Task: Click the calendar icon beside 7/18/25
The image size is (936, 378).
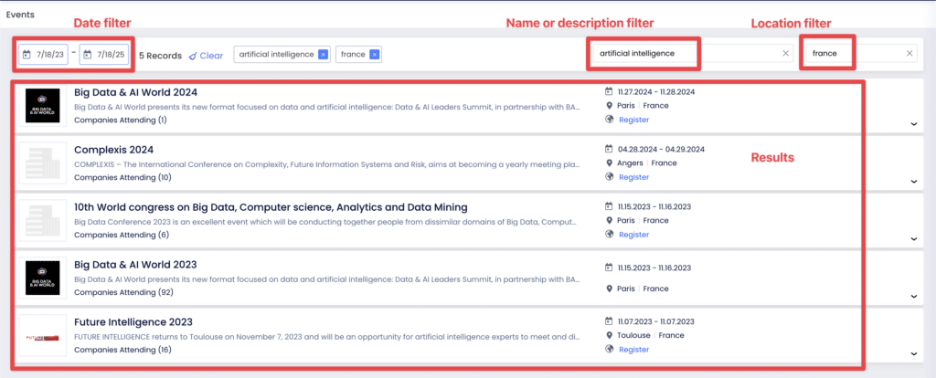Action: tap(87, 54)
